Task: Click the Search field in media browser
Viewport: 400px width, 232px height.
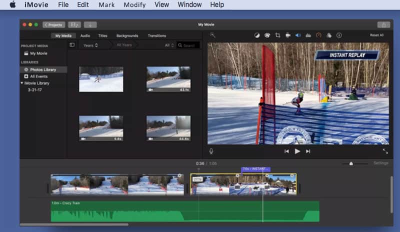Action: [188, 45]
